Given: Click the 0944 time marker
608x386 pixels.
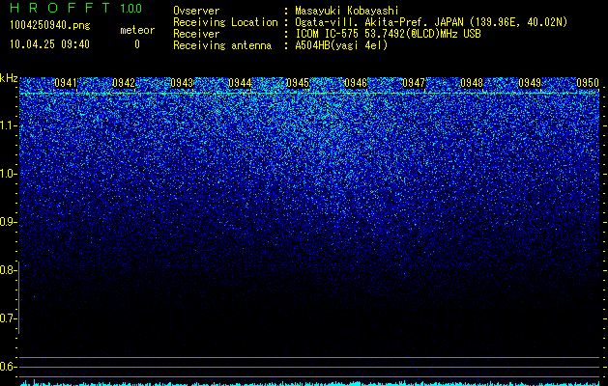Looking at the screenshot, I should click(x=240, y=82).
